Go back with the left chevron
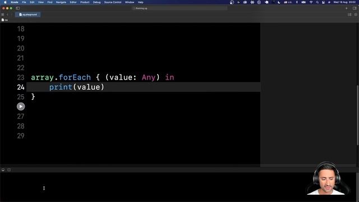The width and height of the screenshot is (359, 202). tap(7, 15)
